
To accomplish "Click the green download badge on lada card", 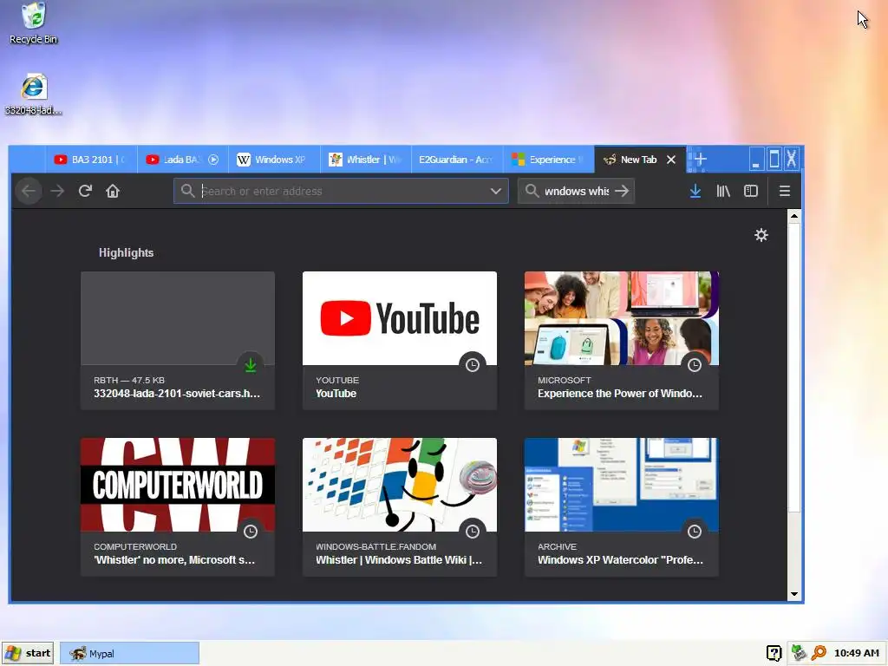I will (251, 365).
